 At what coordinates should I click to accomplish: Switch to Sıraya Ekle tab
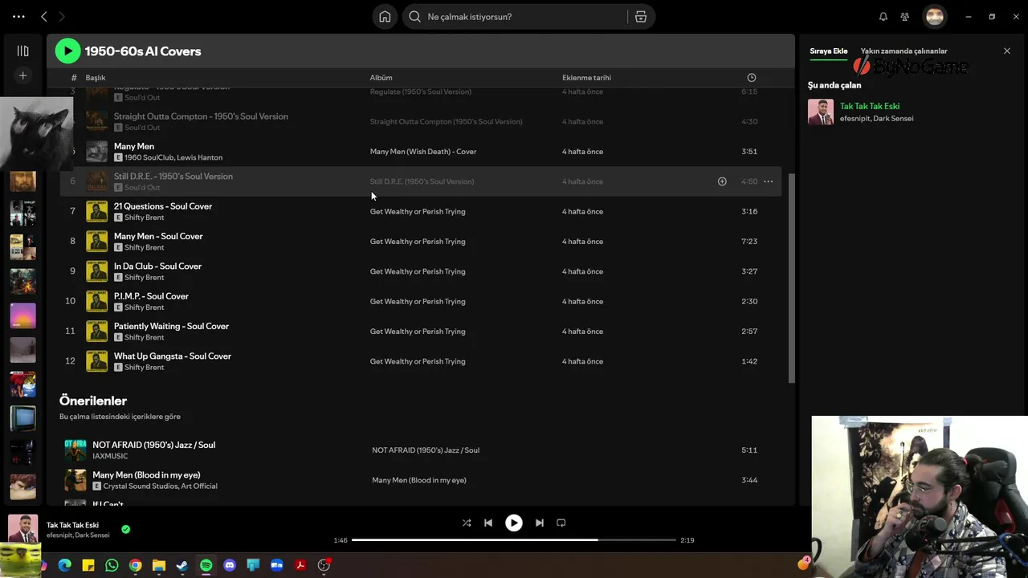[x=828, y=51]
